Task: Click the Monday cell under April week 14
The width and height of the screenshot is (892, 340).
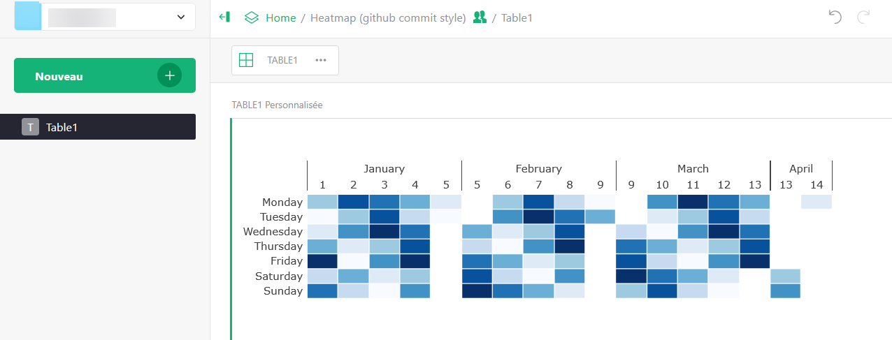Action: coord(816,202)
